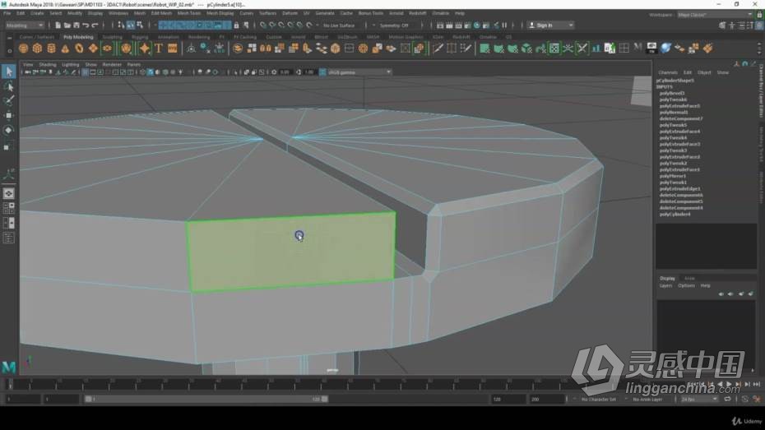Select the polyBevel3 input node

click(672, 93)
